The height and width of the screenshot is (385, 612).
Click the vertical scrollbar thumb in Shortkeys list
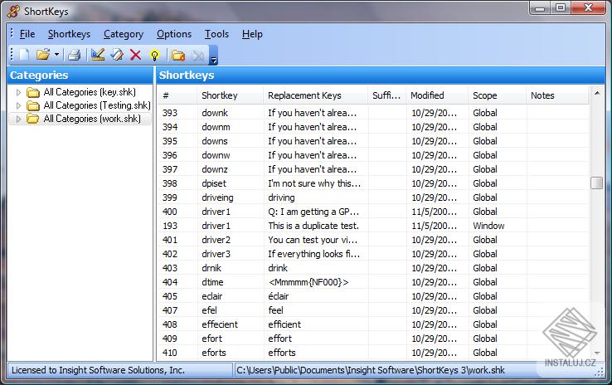click(x=597, y=183)
